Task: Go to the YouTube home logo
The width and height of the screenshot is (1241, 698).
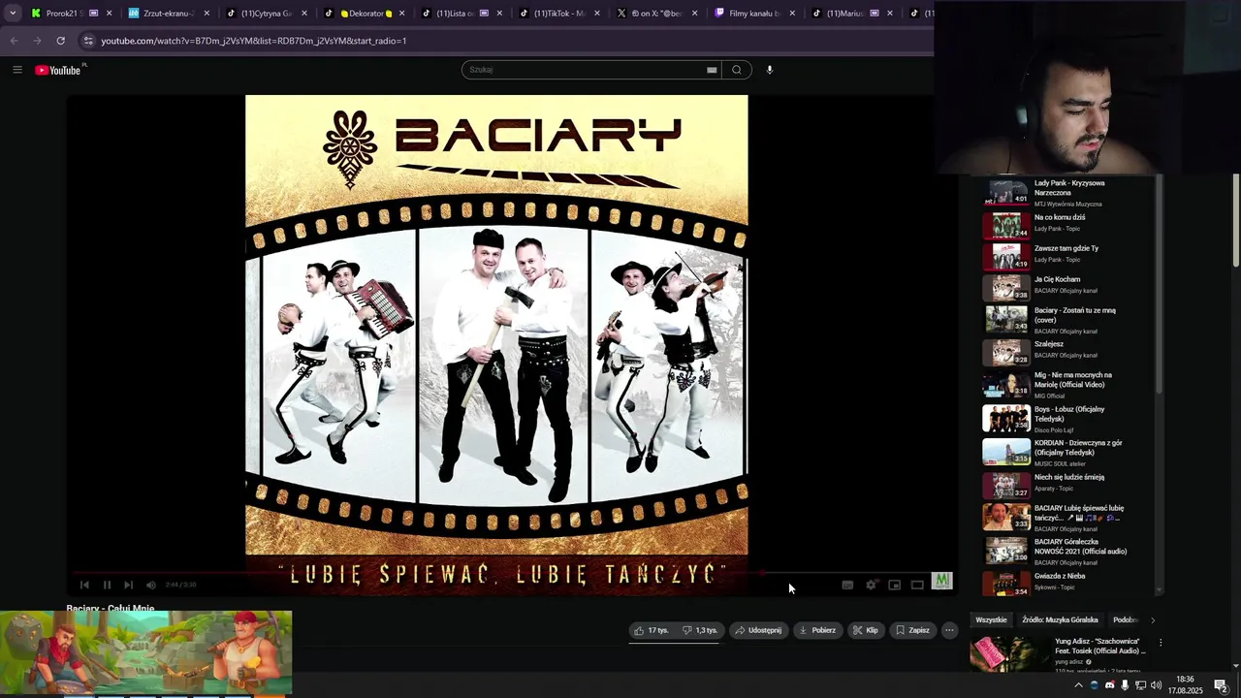Action: pyautogui.click(x=58, y=70)
